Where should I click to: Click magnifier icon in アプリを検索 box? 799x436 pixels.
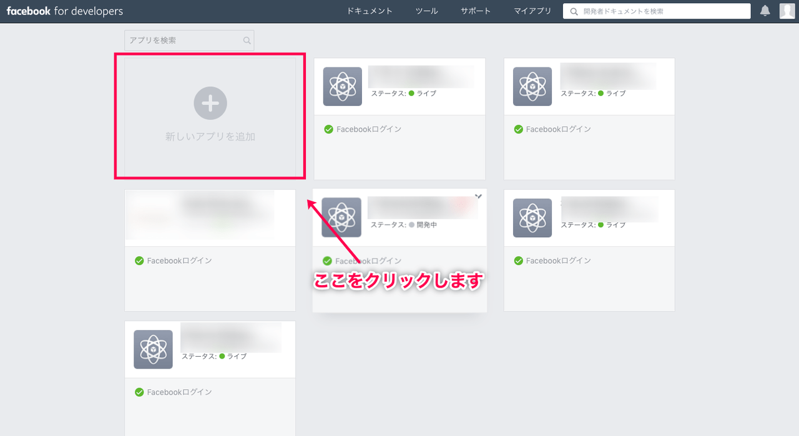[247, 41]
